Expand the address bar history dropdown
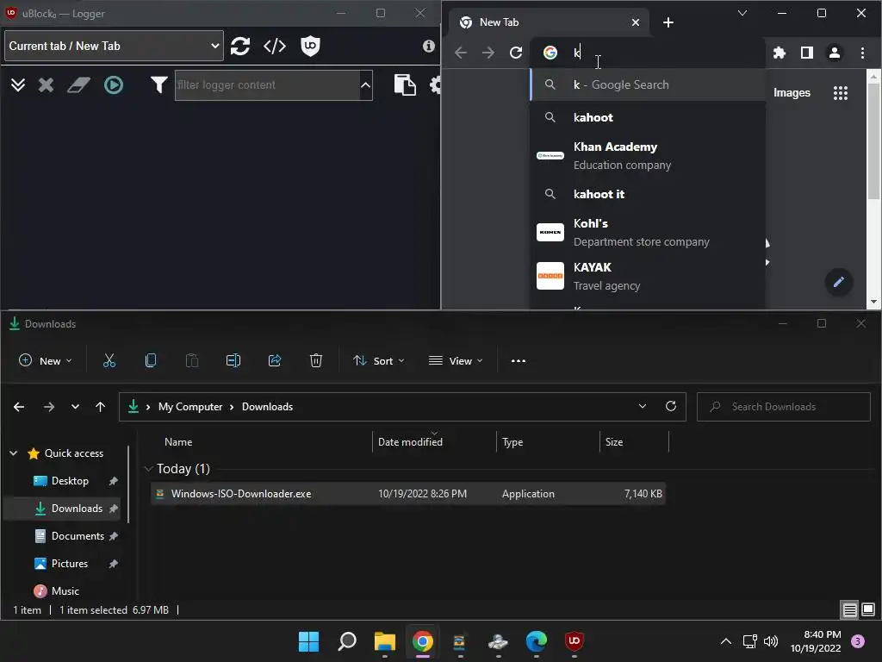The width and height of the screenshot is (882, 662). pyautogui.click(x=643, y=407)
